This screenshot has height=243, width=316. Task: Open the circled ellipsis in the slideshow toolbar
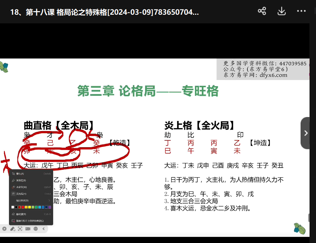(36, 229)
